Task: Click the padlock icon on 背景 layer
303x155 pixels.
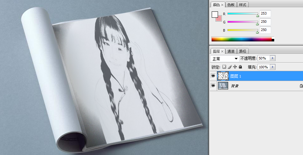Action: coord(301,85)
